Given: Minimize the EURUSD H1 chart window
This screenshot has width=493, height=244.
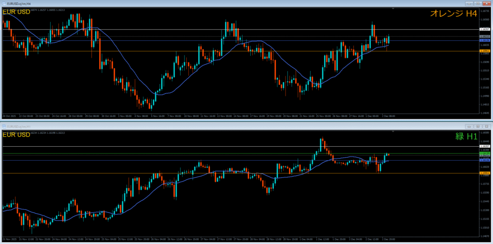Looking at the screenshot, I should pos(470,127).
